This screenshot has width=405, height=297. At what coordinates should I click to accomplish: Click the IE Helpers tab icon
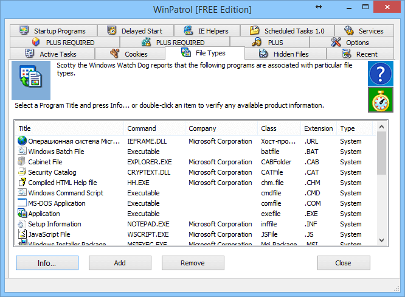189,30
